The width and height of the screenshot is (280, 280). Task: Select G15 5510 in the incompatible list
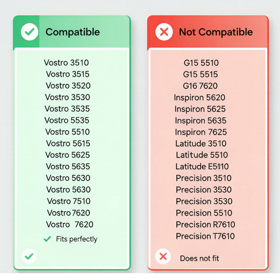point(201,63)
